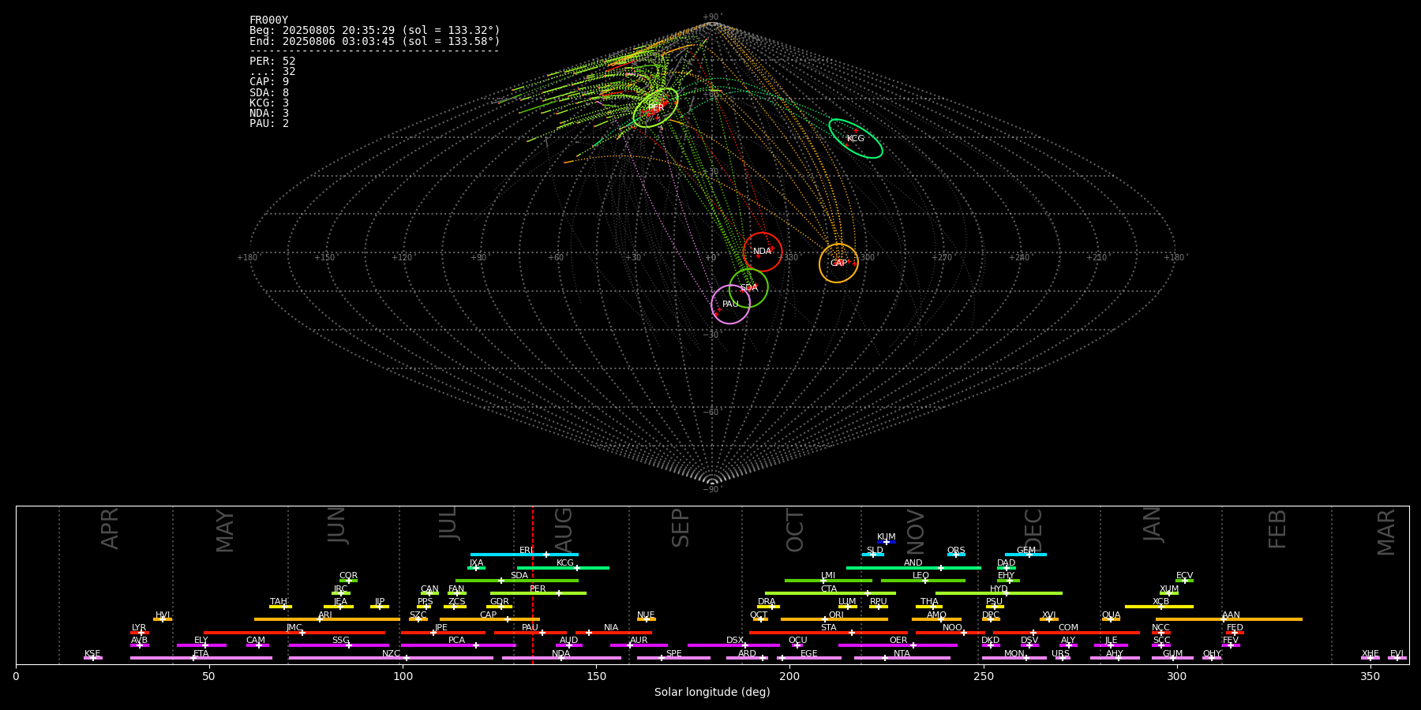Click the APR month label
Image resolution: width=1421 pixels, height=710 pixels.
point(110,529)
